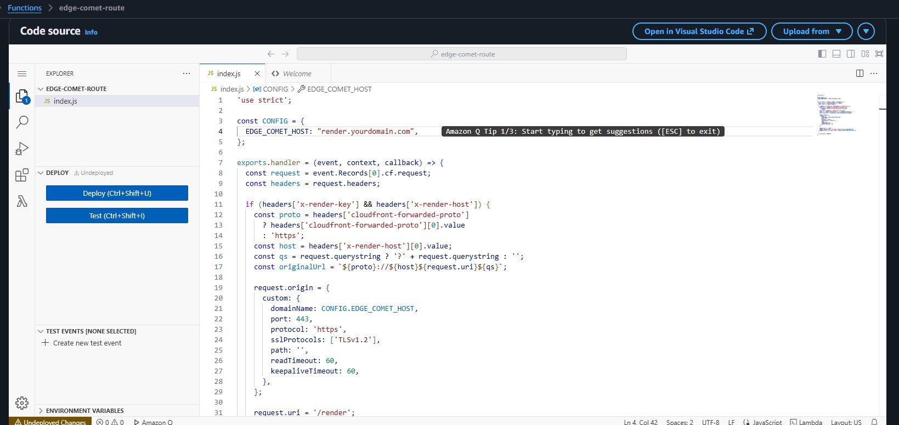Open the Explorer view in activity bar
899x425 pixels.
[22, 97]
